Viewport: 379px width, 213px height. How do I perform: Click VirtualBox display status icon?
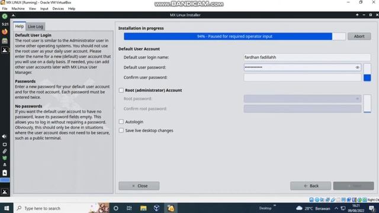pos(343,200)
